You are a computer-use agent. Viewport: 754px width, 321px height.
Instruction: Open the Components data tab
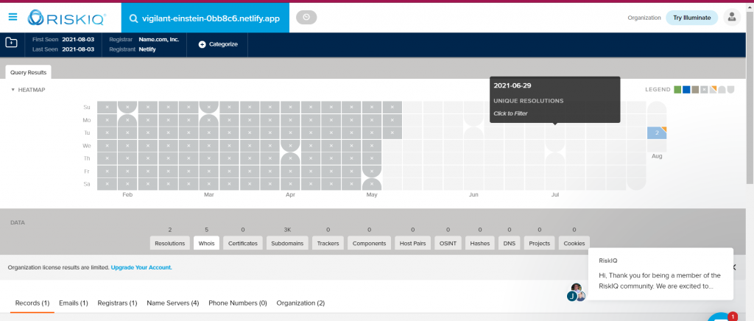point(370,243)
